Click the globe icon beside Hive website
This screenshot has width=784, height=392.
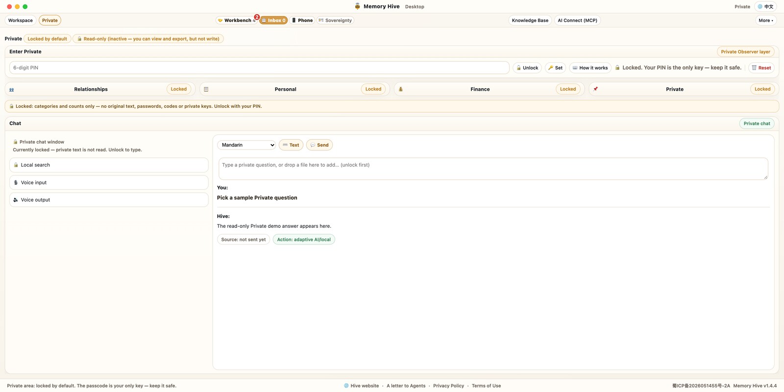[x=346, y=386]
